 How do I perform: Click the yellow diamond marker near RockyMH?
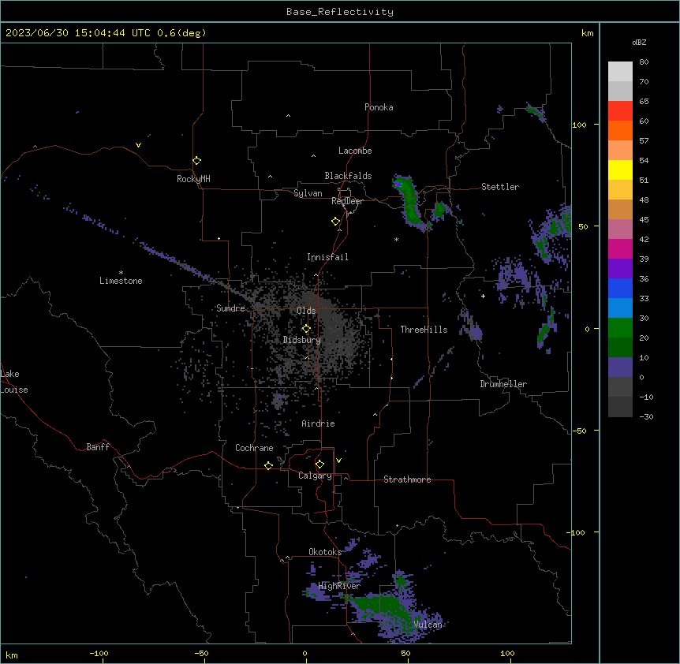[196, 160]
